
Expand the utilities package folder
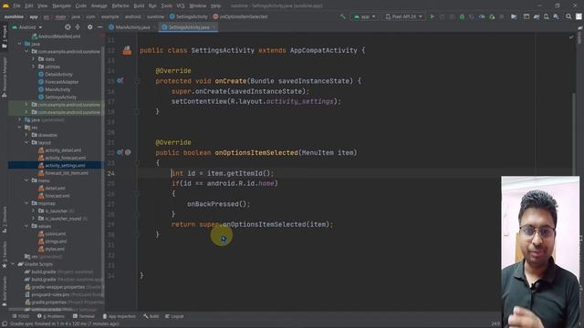coord(33,67)
